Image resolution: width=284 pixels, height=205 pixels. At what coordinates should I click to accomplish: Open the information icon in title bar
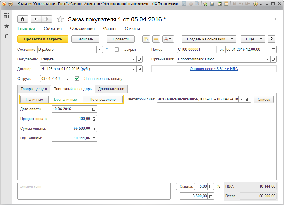(x=256, y=4)
